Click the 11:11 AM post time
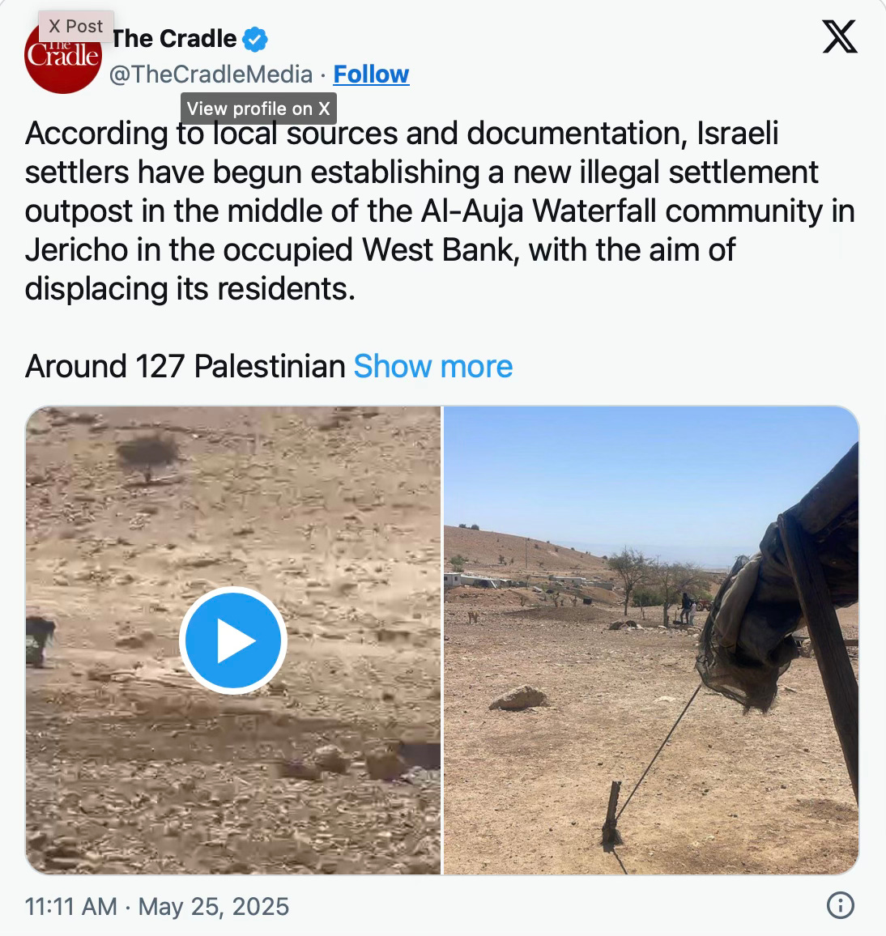Viewport: 886px width, 936px height. click(x=71, y=906)
